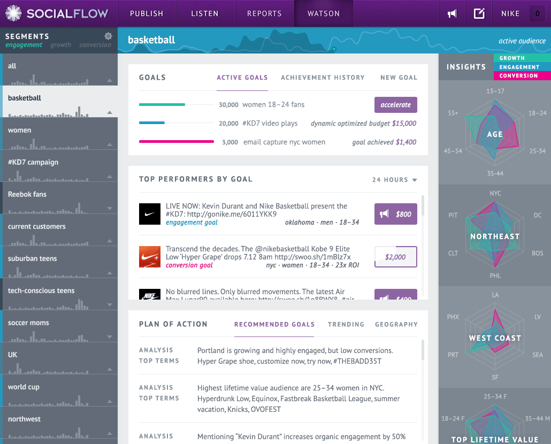Open the Segments settings gear
The height and width of the screenshot is (444, 551).
108,36
